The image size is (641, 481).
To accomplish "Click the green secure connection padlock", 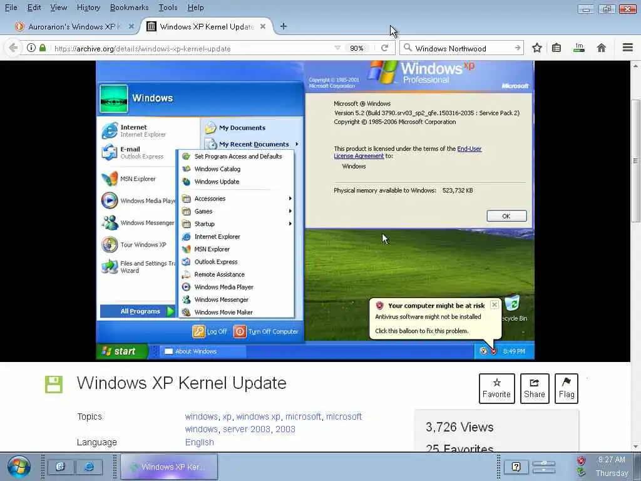I will pos(43,48).
